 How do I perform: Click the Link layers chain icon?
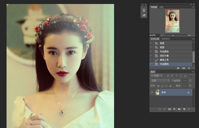click(160, 109)
